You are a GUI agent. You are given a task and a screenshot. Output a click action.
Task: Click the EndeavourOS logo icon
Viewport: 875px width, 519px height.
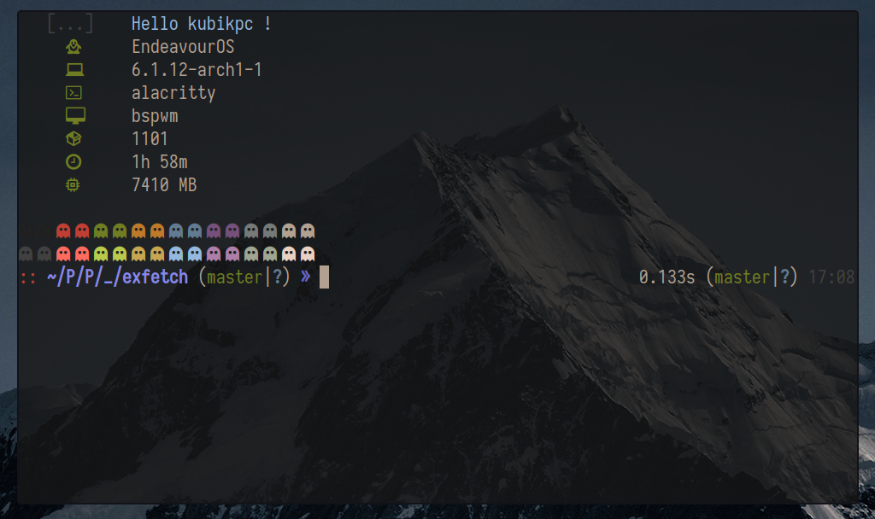pos(74,47)
